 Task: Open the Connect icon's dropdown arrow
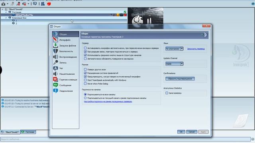[x=8, y=4]
